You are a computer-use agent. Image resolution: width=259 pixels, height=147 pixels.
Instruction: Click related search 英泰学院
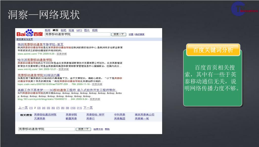pyautogui.click(x=71, y=115)
